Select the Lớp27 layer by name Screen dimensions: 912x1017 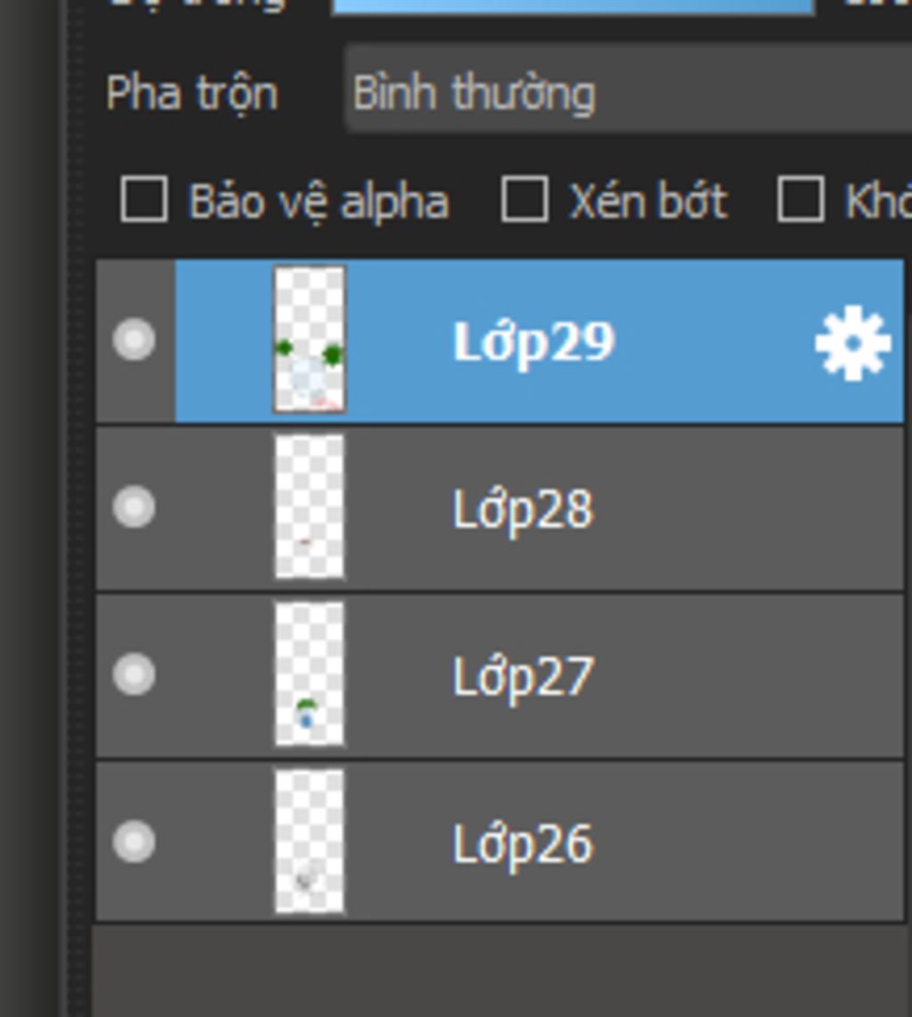[523, 677]
